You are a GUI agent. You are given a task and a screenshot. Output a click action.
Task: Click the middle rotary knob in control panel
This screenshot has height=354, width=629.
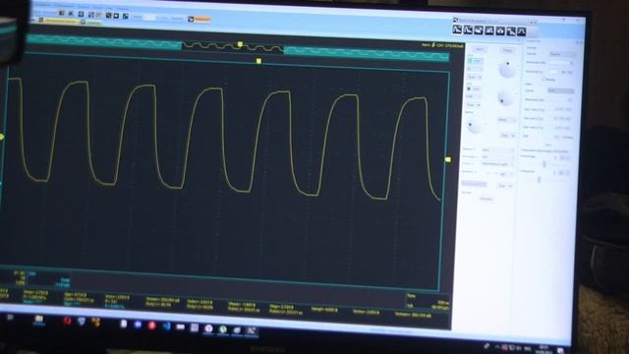pos(505,97)
